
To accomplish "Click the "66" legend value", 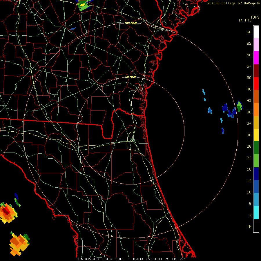I will pos(249,32).
